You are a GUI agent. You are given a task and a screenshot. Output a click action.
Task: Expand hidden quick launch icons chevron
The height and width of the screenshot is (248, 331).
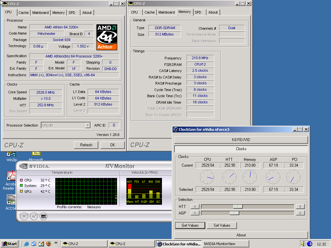pos(56,243)
